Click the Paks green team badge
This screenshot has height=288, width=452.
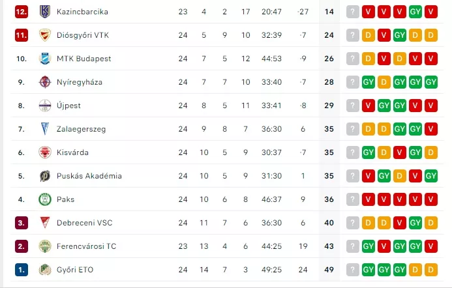click(x=44, y=199)
